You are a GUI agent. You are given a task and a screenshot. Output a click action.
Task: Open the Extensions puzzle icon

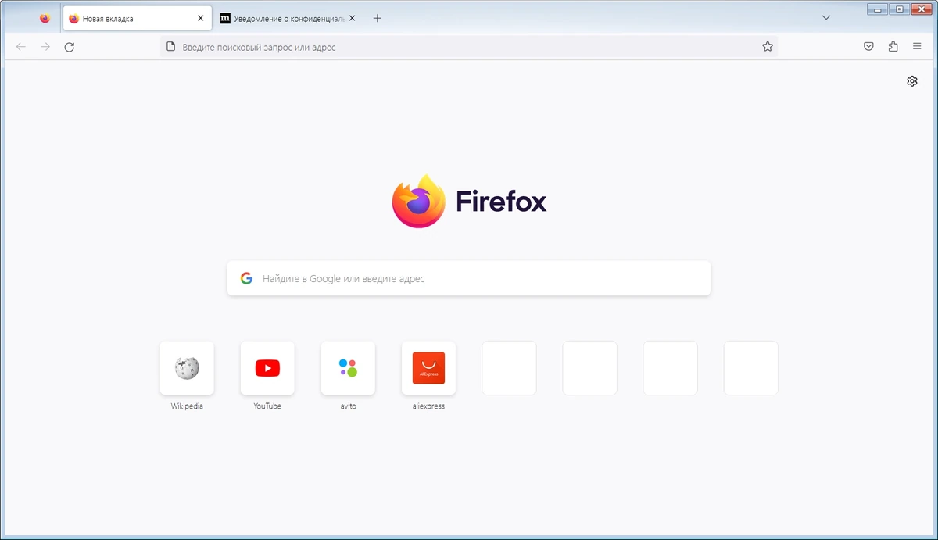pyautogui.click(x=893, y=47)
